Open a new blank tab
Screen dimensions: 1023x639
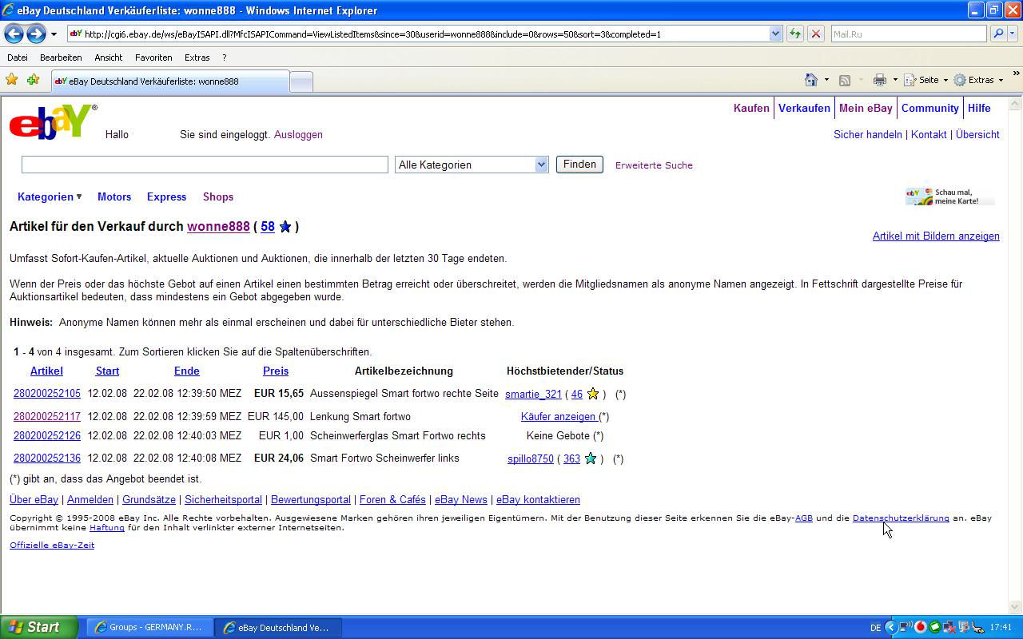(301, 81)
